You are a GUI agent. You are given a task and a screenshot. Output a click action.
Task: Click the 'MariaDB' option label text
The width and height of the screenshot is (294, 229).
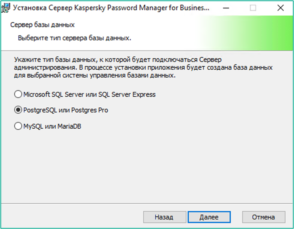69,126
